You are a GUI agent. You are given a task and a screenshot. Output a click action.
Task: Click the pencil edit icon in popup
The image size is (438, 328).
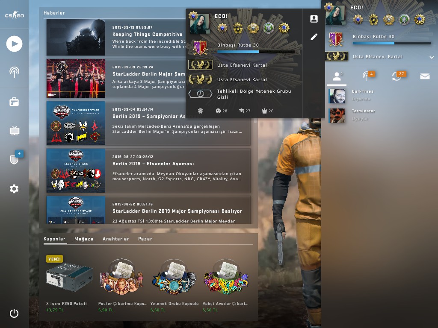click(314, 37)
